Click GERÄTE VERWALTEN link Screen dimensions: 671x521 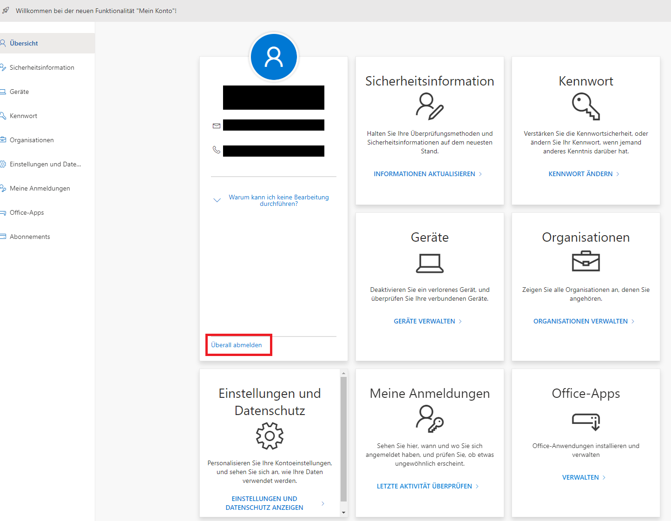(x=424, y=321)
